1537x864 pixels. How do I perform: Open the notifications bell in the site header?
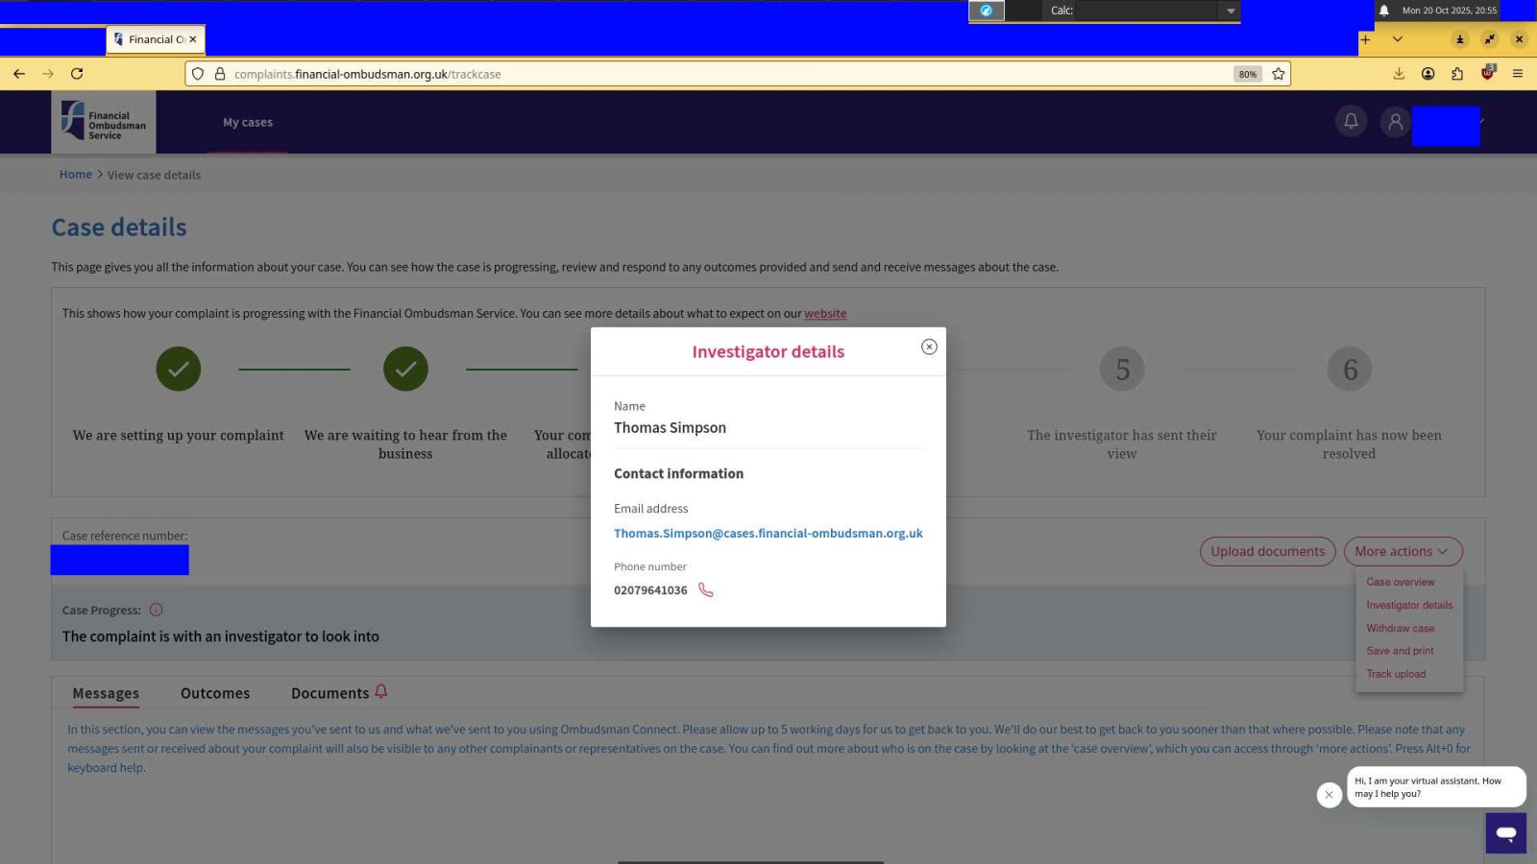click(x=1351, y=122)
